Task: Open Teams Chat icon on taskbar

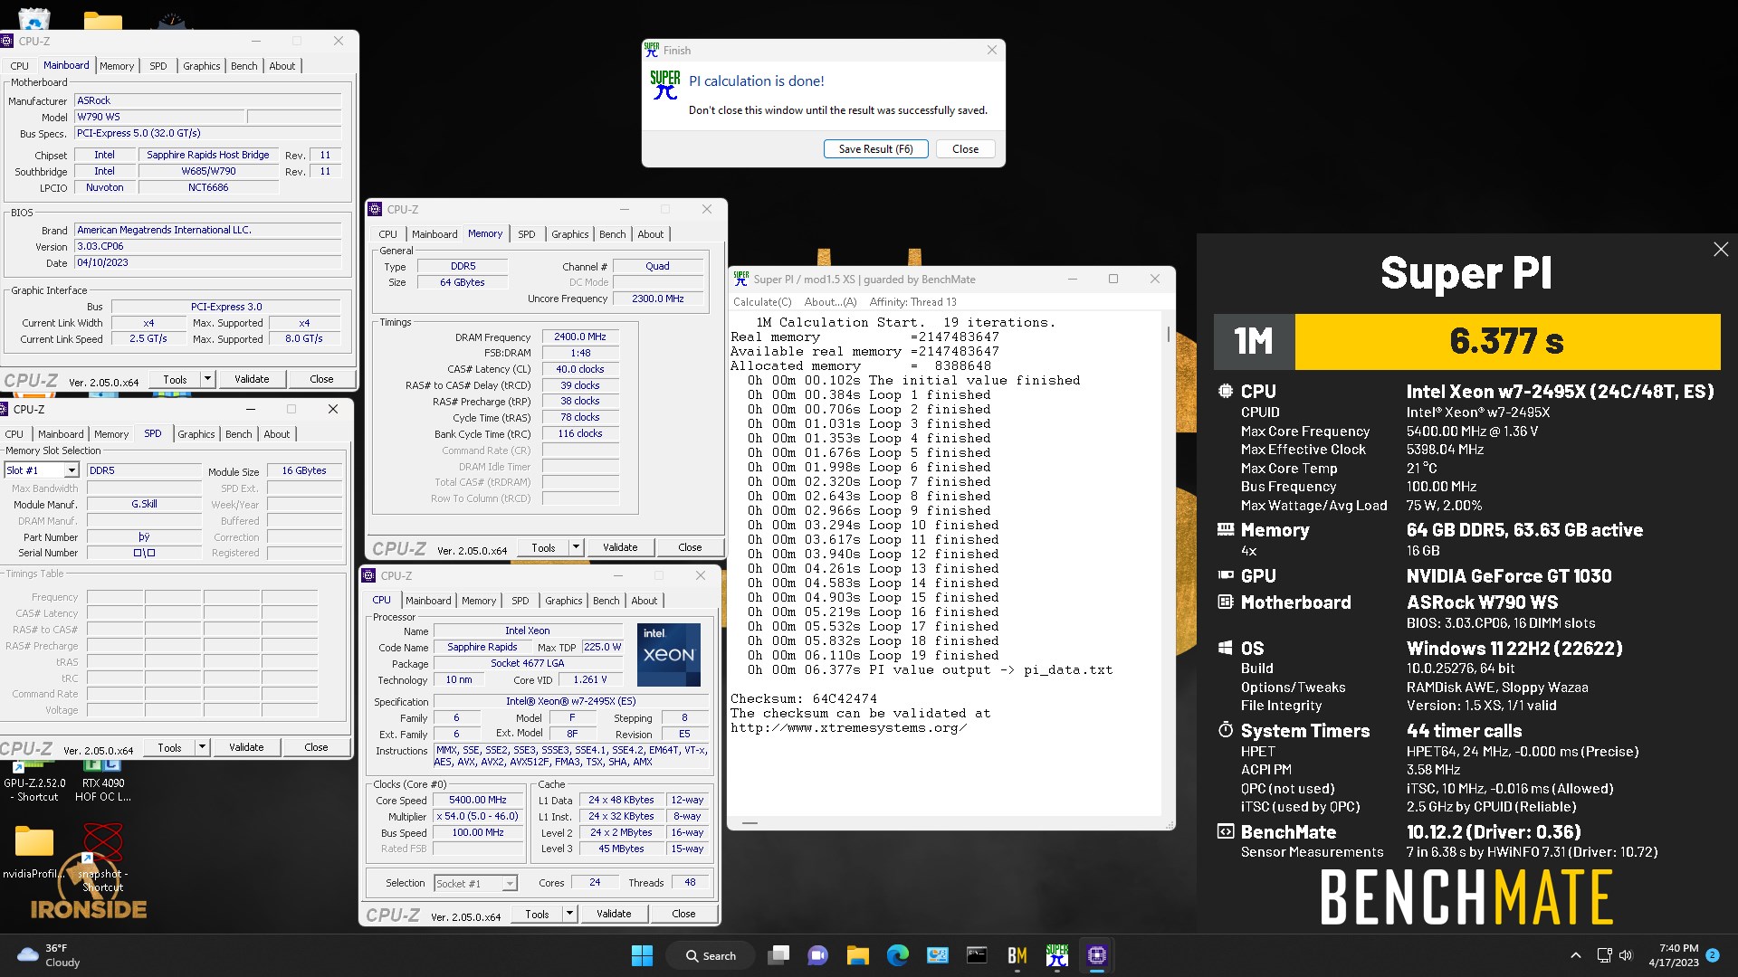Action: coord(817,955)
